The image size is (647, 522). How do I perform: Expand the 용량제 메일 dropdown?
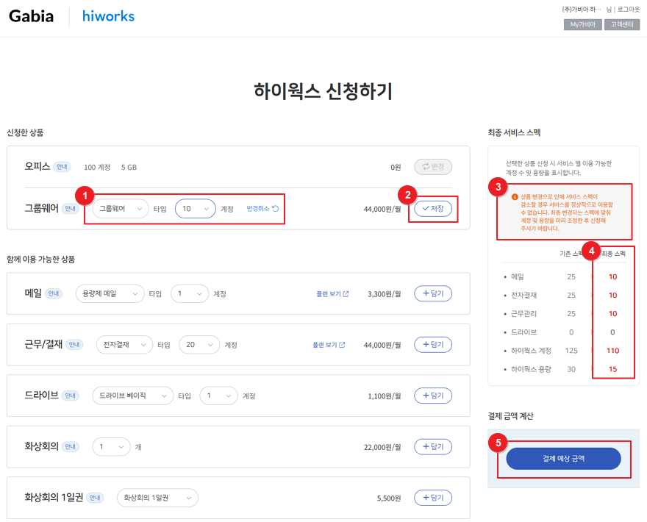click(110, 294)
